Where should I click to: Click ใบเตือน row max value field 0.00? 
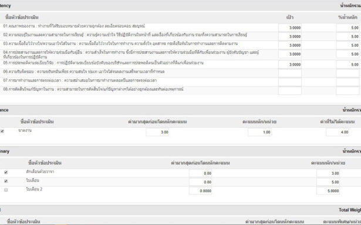[x=201, y=182]
